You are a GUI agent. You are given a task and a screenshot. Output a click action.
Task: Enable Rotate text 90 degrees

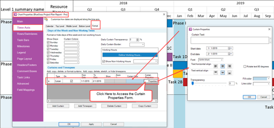click(245, 66)
